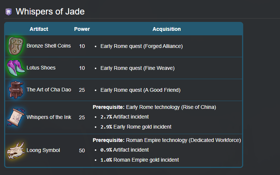Click the Fine Weave quest entry
This screenshot has width=280, height=175.
coord(137,68)
